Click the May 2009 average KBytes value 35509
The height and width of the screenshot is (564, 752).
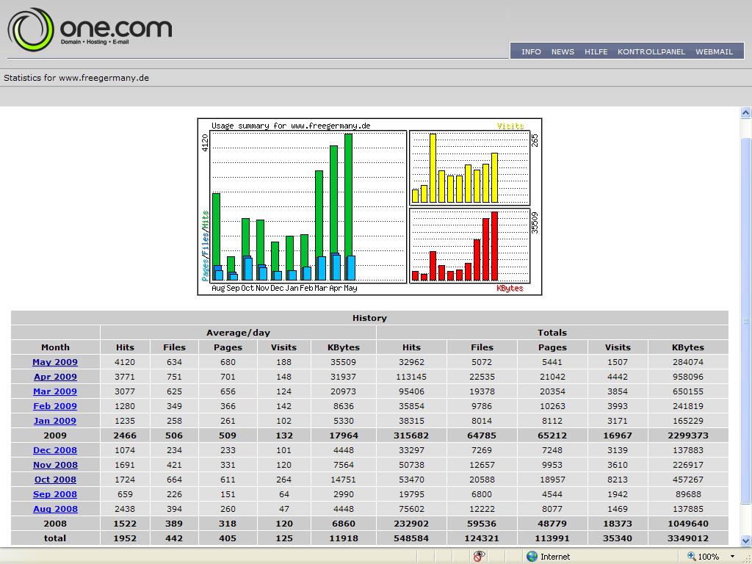pos(344,362)
